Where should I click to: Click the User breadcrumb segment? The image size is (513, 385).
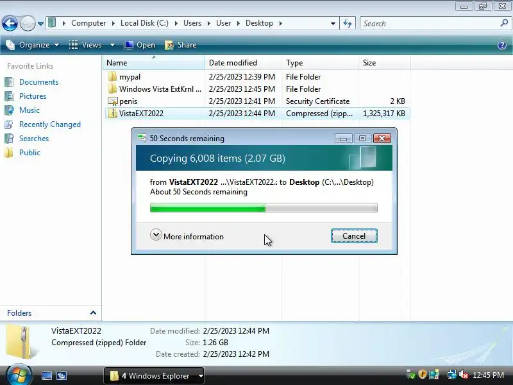tap(223, 23)
